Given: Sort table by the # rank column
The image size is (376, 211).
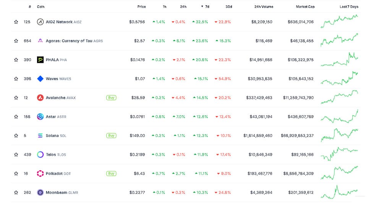Looking at the screenshot, I should 30,7.
